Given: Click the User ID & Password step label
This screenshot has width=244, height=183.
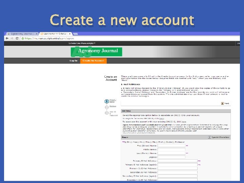Looking at the screenshot, I should (113, 114).
